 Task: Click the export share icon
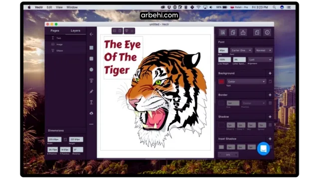[243, 32]
